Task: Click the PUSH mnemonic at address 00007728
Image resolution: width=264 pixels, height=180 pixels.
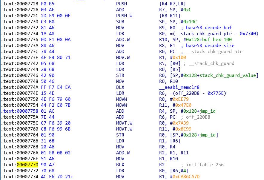Action: (x=122, y=4)
